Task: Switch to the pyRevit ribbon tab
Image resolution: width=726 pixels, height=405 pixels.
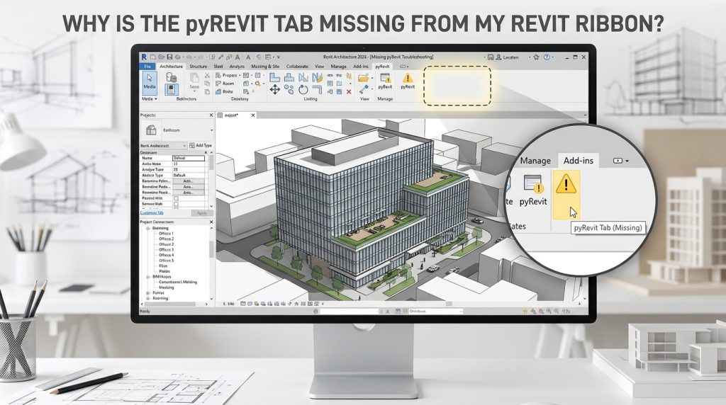Action: point(382,67)
